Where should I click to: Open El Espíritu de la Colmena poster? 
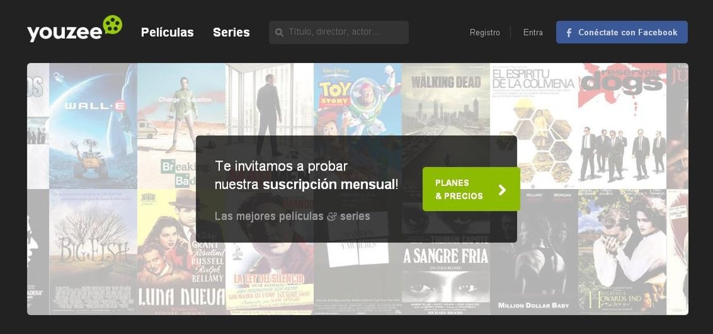click(534, 126)
